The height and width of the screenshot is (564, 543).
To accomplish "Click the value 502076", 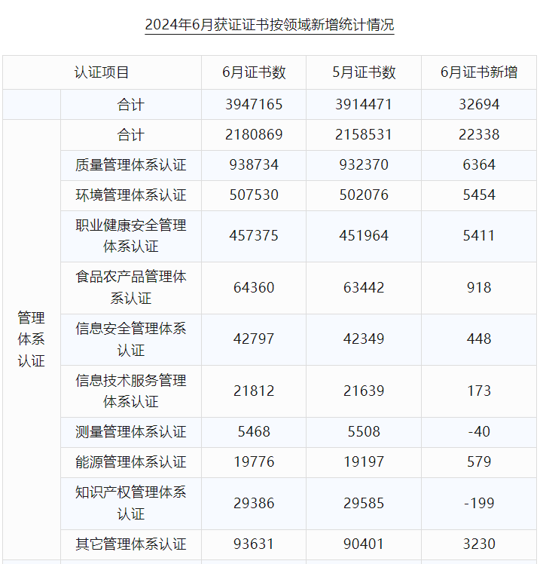I will pyautogui.click(x=364, y=195).
